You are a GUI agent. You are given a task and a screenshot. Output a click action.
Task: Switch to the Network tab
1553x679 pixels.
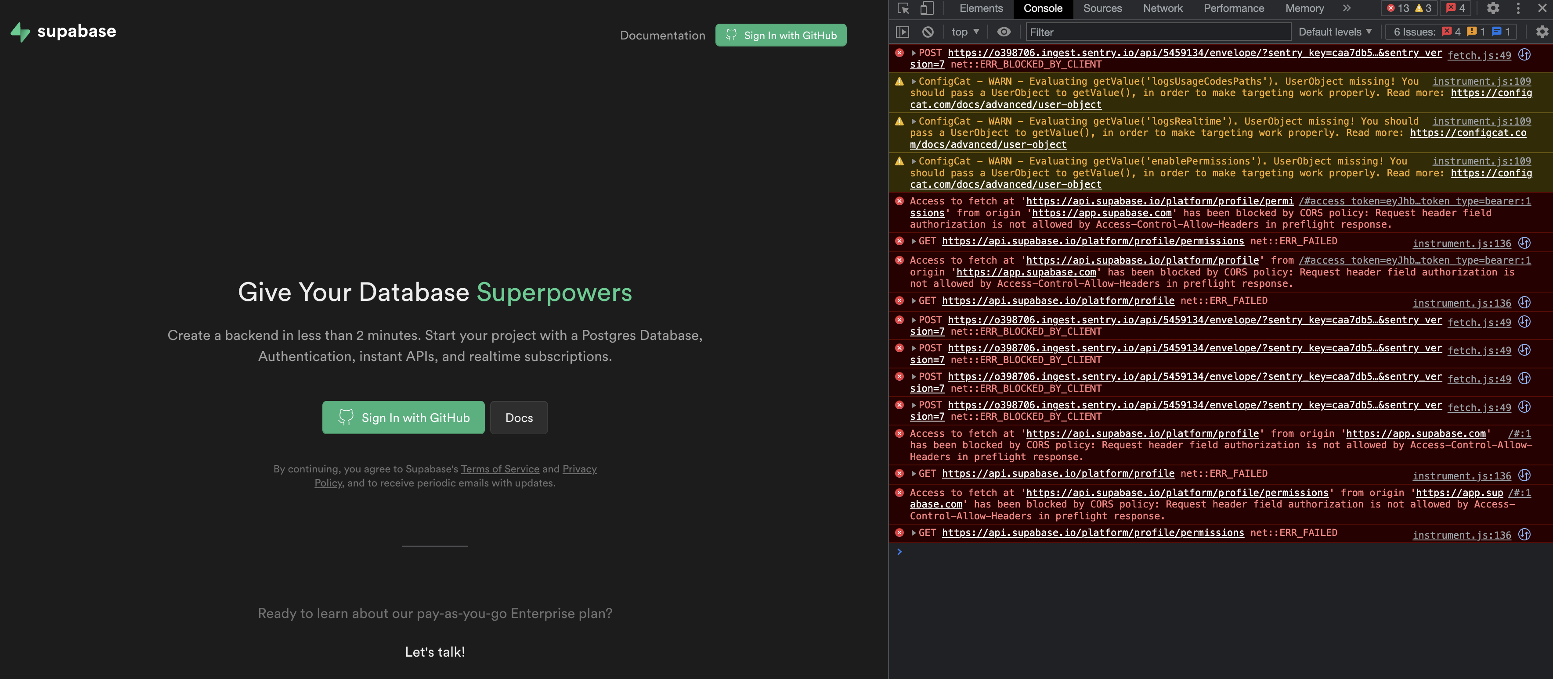(x=1163, y=8)
